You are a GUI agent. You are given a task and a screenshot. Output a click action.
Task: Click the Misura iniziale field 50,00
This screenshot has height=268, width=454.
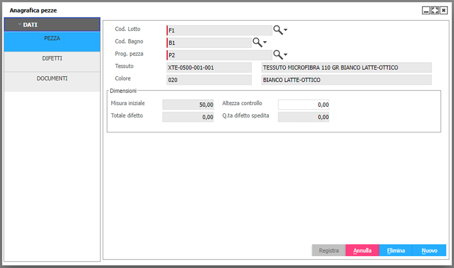188,105
